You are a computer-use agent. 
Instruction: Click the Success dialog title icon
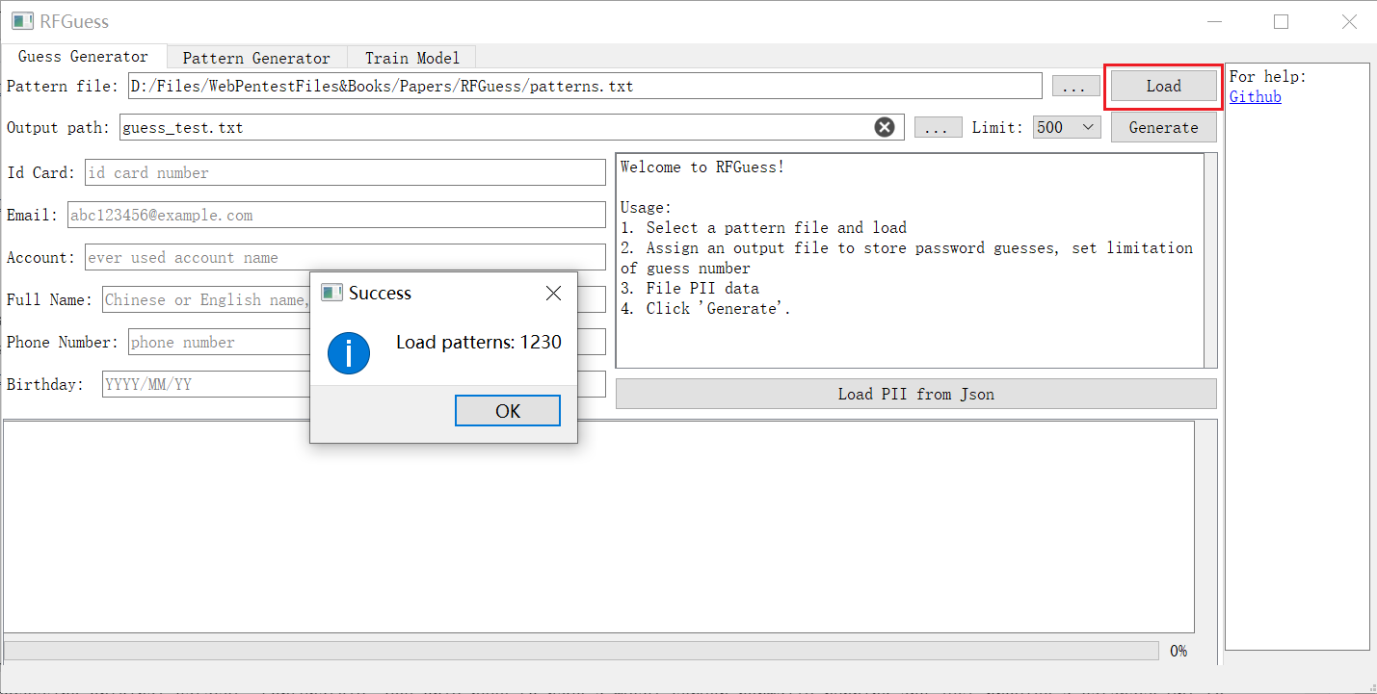click(331, 294)
